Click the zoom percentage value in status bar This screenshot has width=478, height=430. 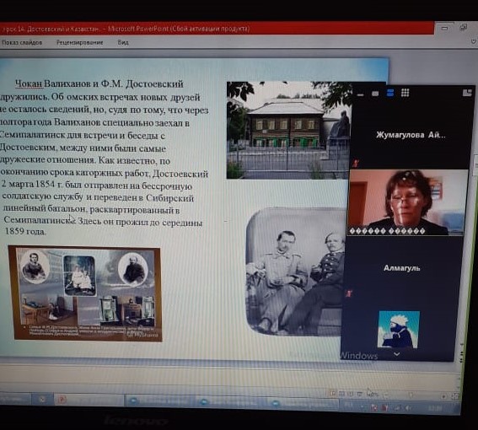(x=373, y=395)
